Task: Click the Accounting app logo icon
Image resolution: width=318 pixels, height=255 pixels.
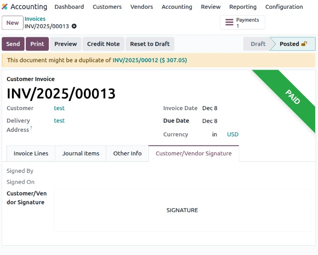Action: click(x=5, y=7)
